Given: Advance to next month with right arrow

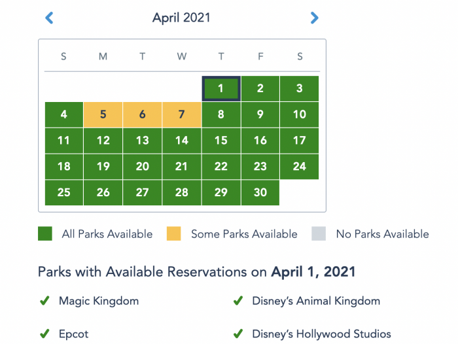Looking at the screenshot, I should point(314,18).
